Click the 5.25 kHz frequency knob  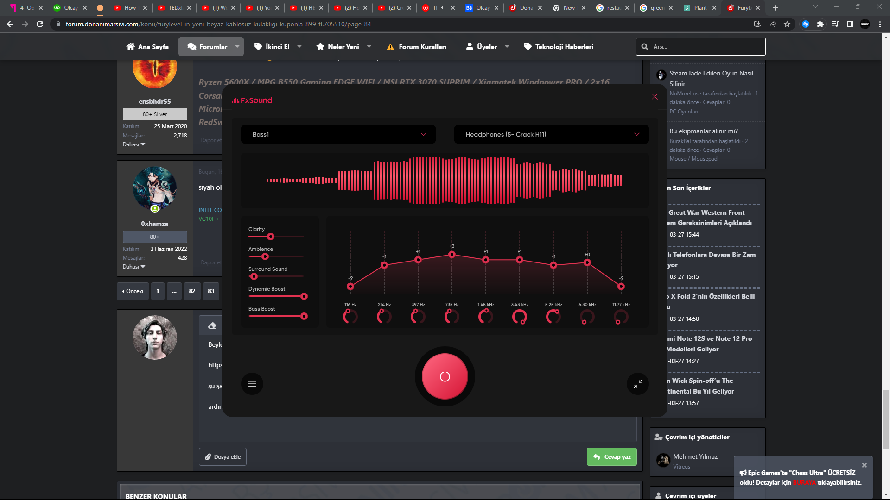[553, 317]
